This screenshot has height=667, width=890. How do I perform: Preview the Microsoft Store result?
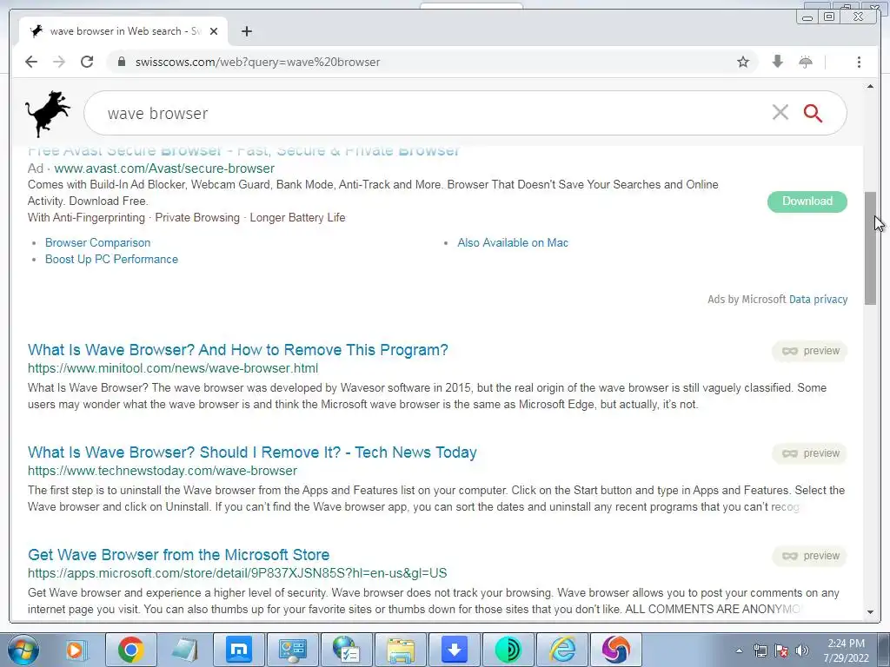point(809,556)
